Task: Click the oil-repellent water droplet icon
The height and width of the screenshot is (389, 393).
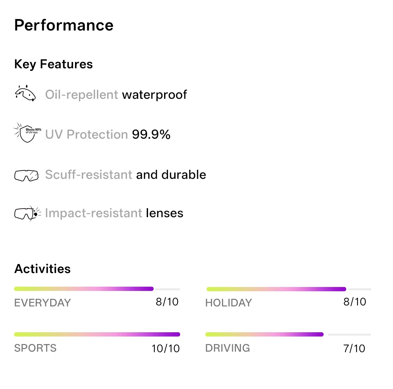Action: 25,93
